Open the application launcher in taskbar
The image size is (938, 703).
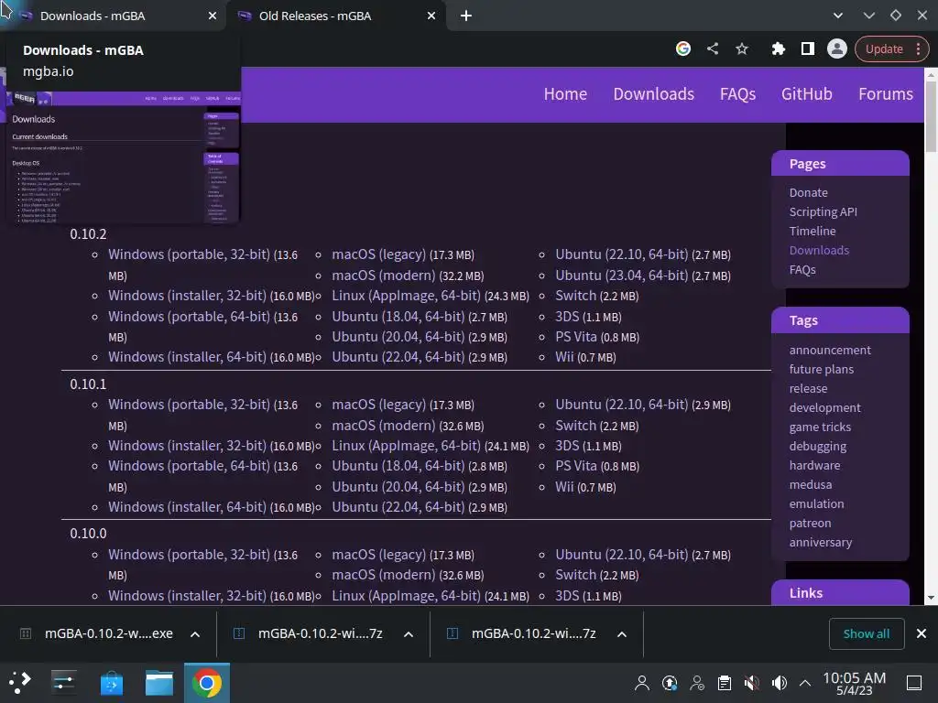click(x=18, y=683)
